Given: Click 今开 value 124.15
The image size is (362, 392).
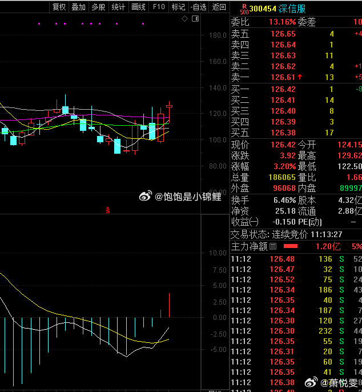Looking at the screenshot, I should click(x=350, y=145).
